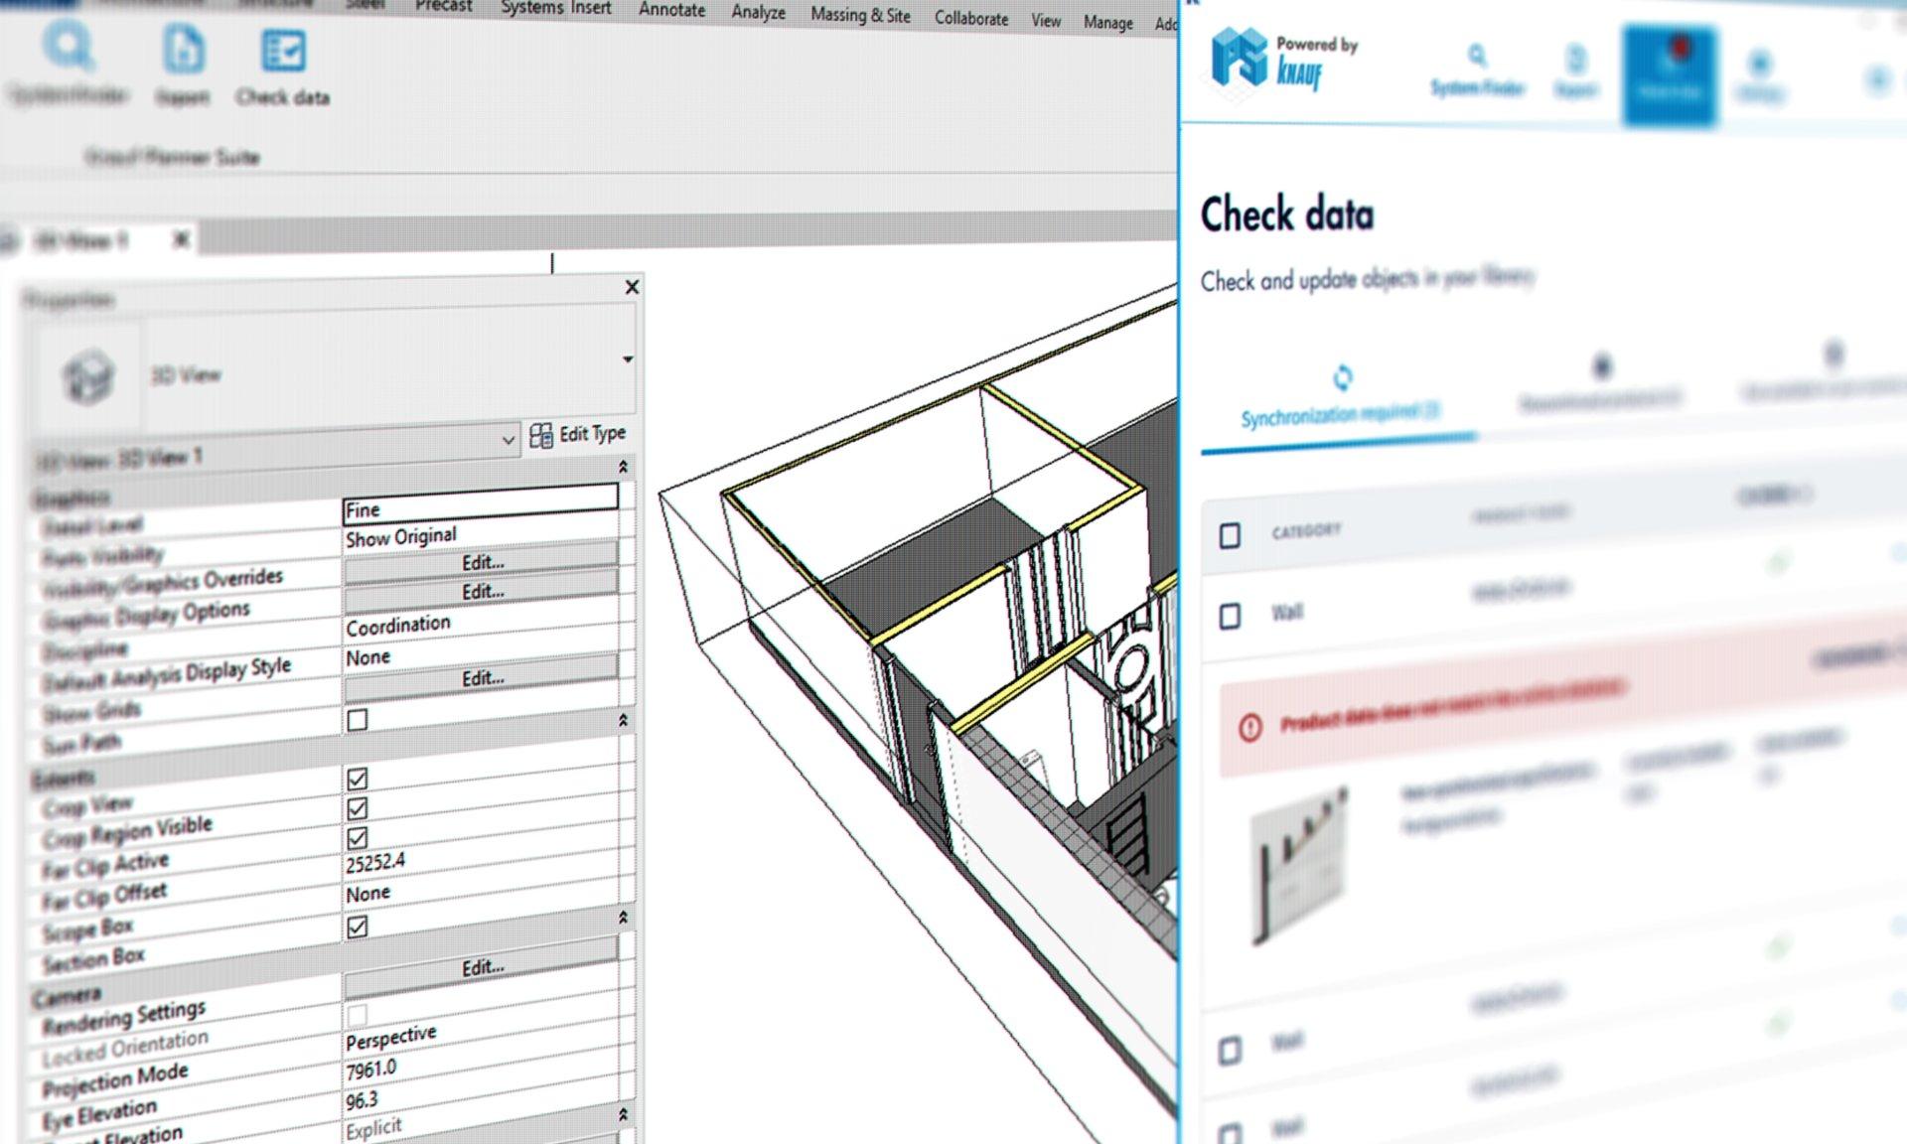
Task: Toggle the Sun Path checkbox
Action: tap(358, 720)
